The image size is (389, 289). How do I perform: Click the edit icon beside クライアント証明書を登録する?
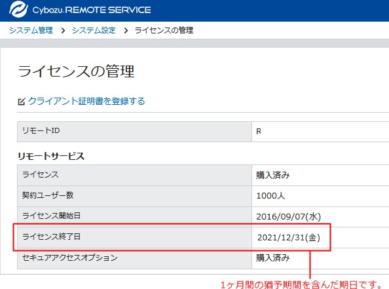22,102
